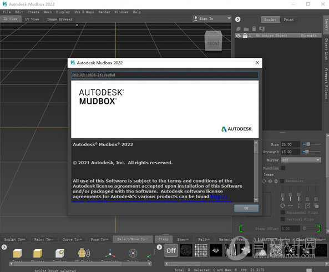Switch to the UV View tab
This screenshot has width=329, height=272.
tap(32, 19)
